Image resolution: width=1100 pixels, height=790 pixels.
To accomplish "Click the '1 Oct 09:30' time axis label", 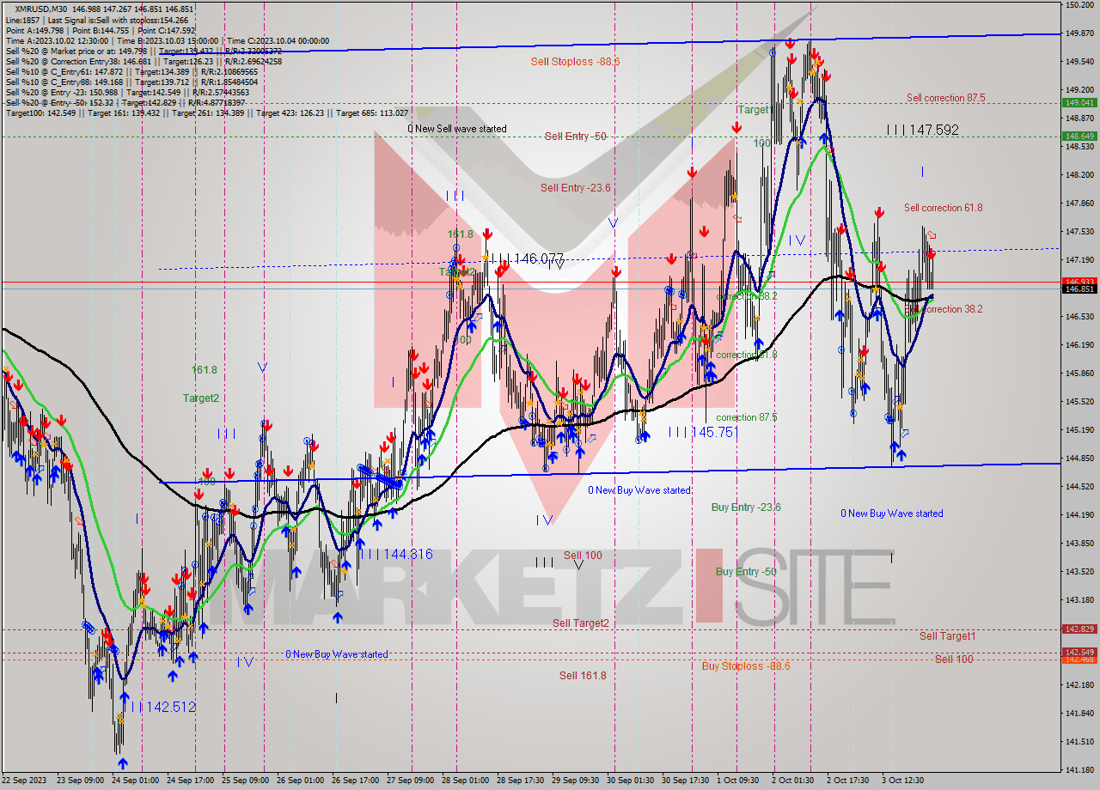I will point(738,781).
